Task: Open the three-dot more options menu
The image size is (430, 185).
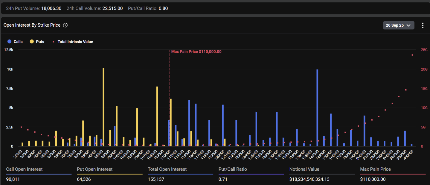Action: pos(423,25)
